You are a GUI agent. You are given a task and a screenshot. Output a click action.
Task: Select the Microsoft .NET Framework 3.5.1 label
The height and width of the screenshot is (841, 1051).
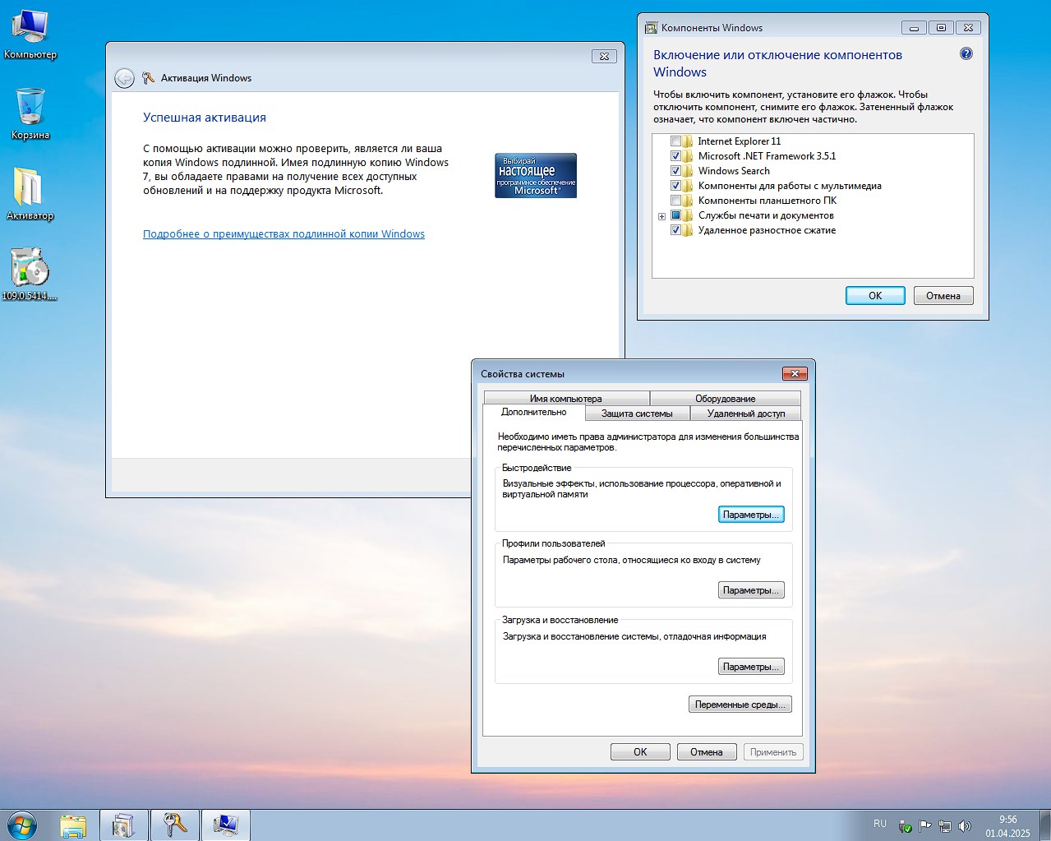767,156
